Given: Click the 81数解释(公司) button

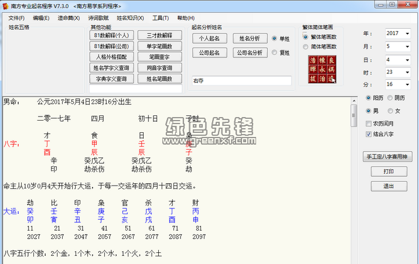Looking at the screenshot, I should coord(112,46).
